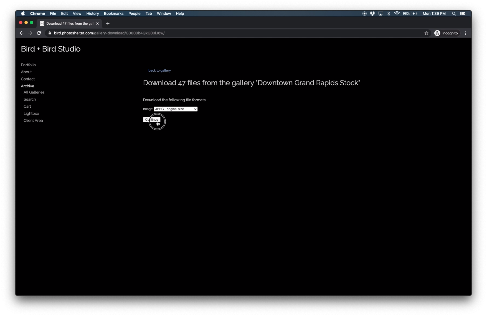
Task: Open the History menu
Action: 93,14
